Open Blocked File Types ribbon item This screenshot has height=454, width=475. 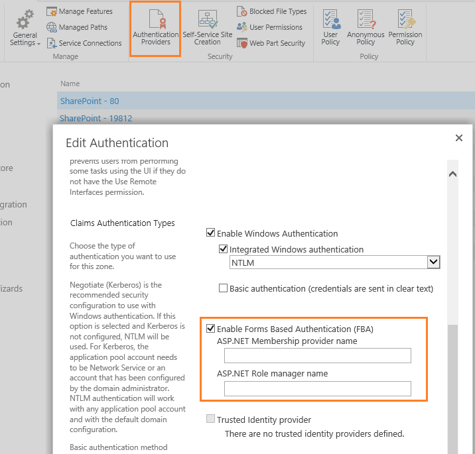271,11
